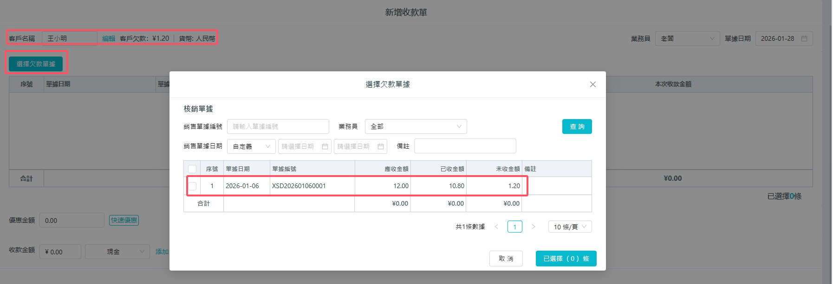Confirm with 已選擇 (0) 條 button
833x284 pixels.
(x=566, y=259)
